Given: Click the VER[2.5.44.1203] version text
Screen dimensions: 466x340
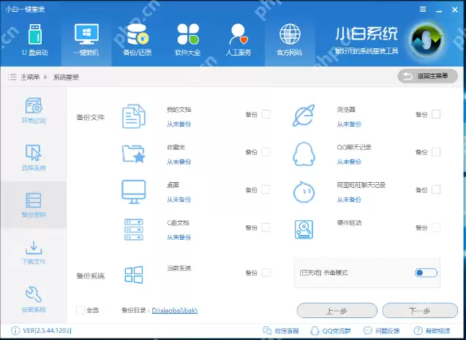Looking at the screenshot, I should 48,330.
